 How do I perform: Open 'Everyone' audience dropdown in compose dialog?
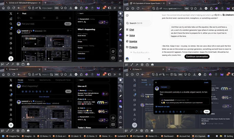tap(165, 87)
